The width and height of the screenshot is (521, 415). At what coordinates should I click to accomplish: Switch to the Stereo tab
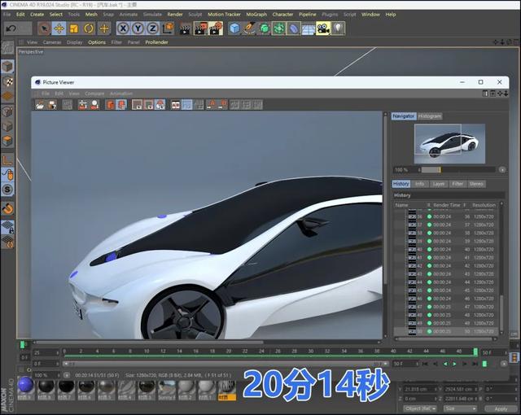pos(476,184)
